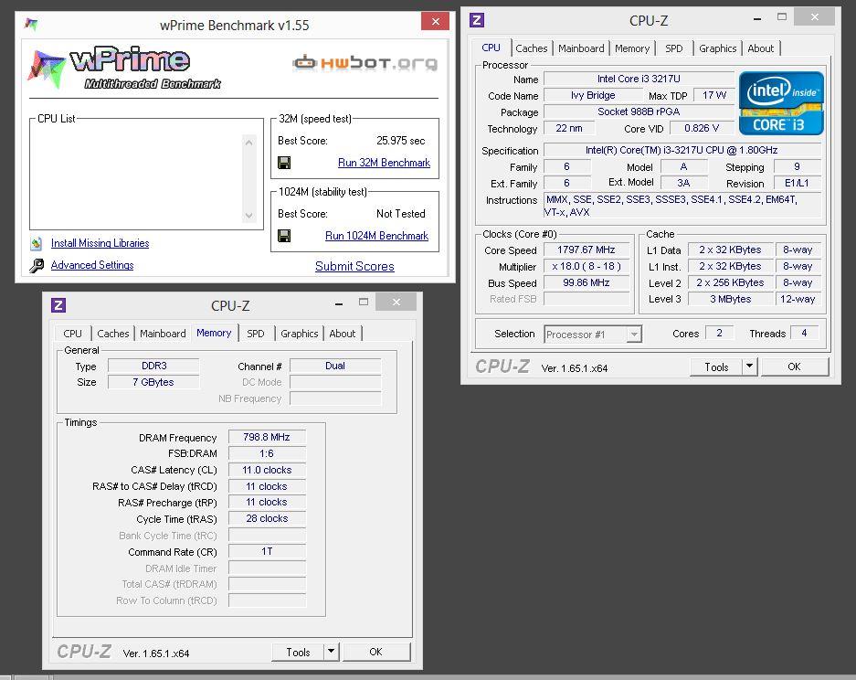Open Tools dropdown arrow in memory CPU-Z window
This screenshot has height=680, width=856.
pos(331,652)
